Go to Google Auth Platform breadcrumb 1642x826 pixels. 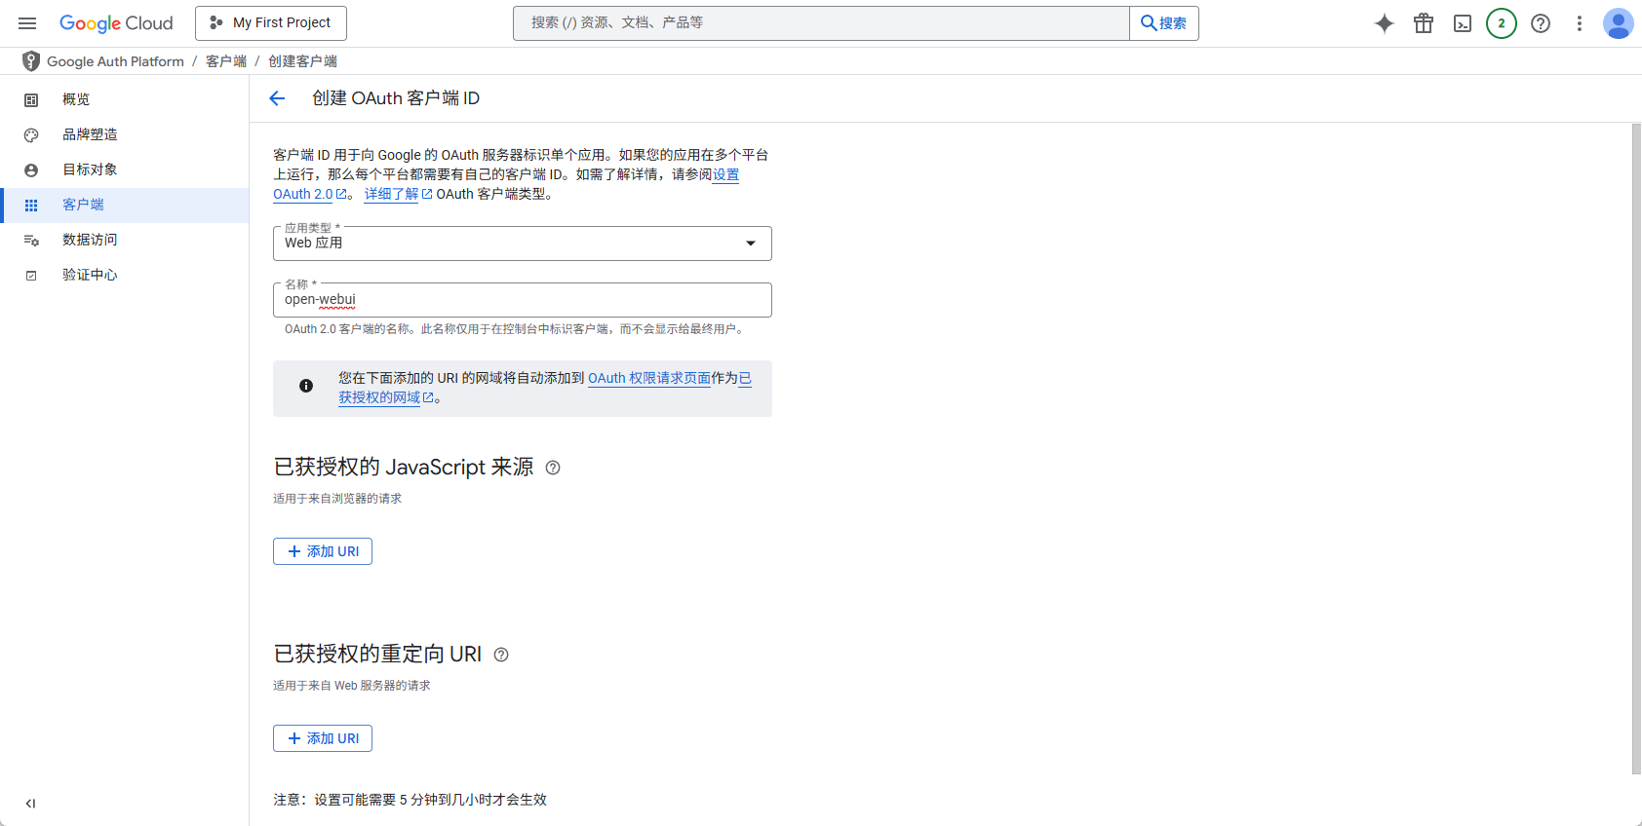click(115, 61)
